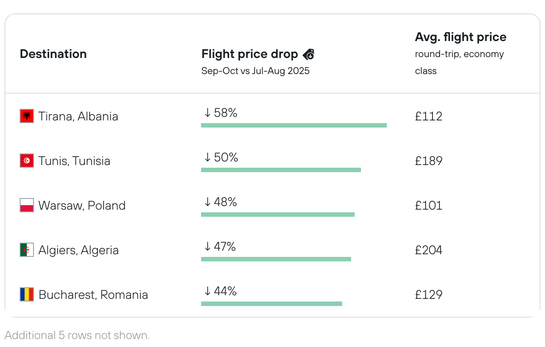Click the £112 average price for Tirana
Viewport: 545px width, 347px height.
(428, 116)
